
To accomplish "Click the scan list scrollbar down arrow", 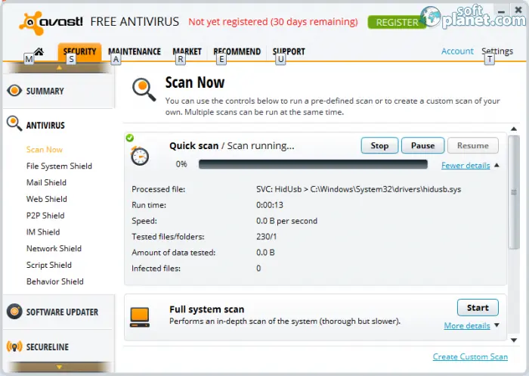I will (x=514, y=340).
